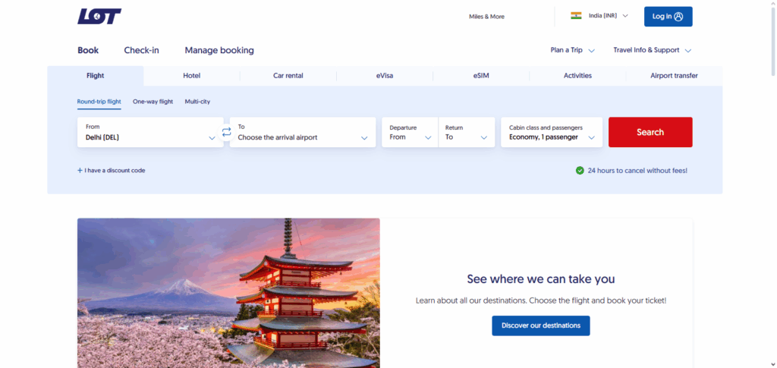Swap departure and arrival airports icon
Screen dimensions: 777x368
(x=226, y=132)
